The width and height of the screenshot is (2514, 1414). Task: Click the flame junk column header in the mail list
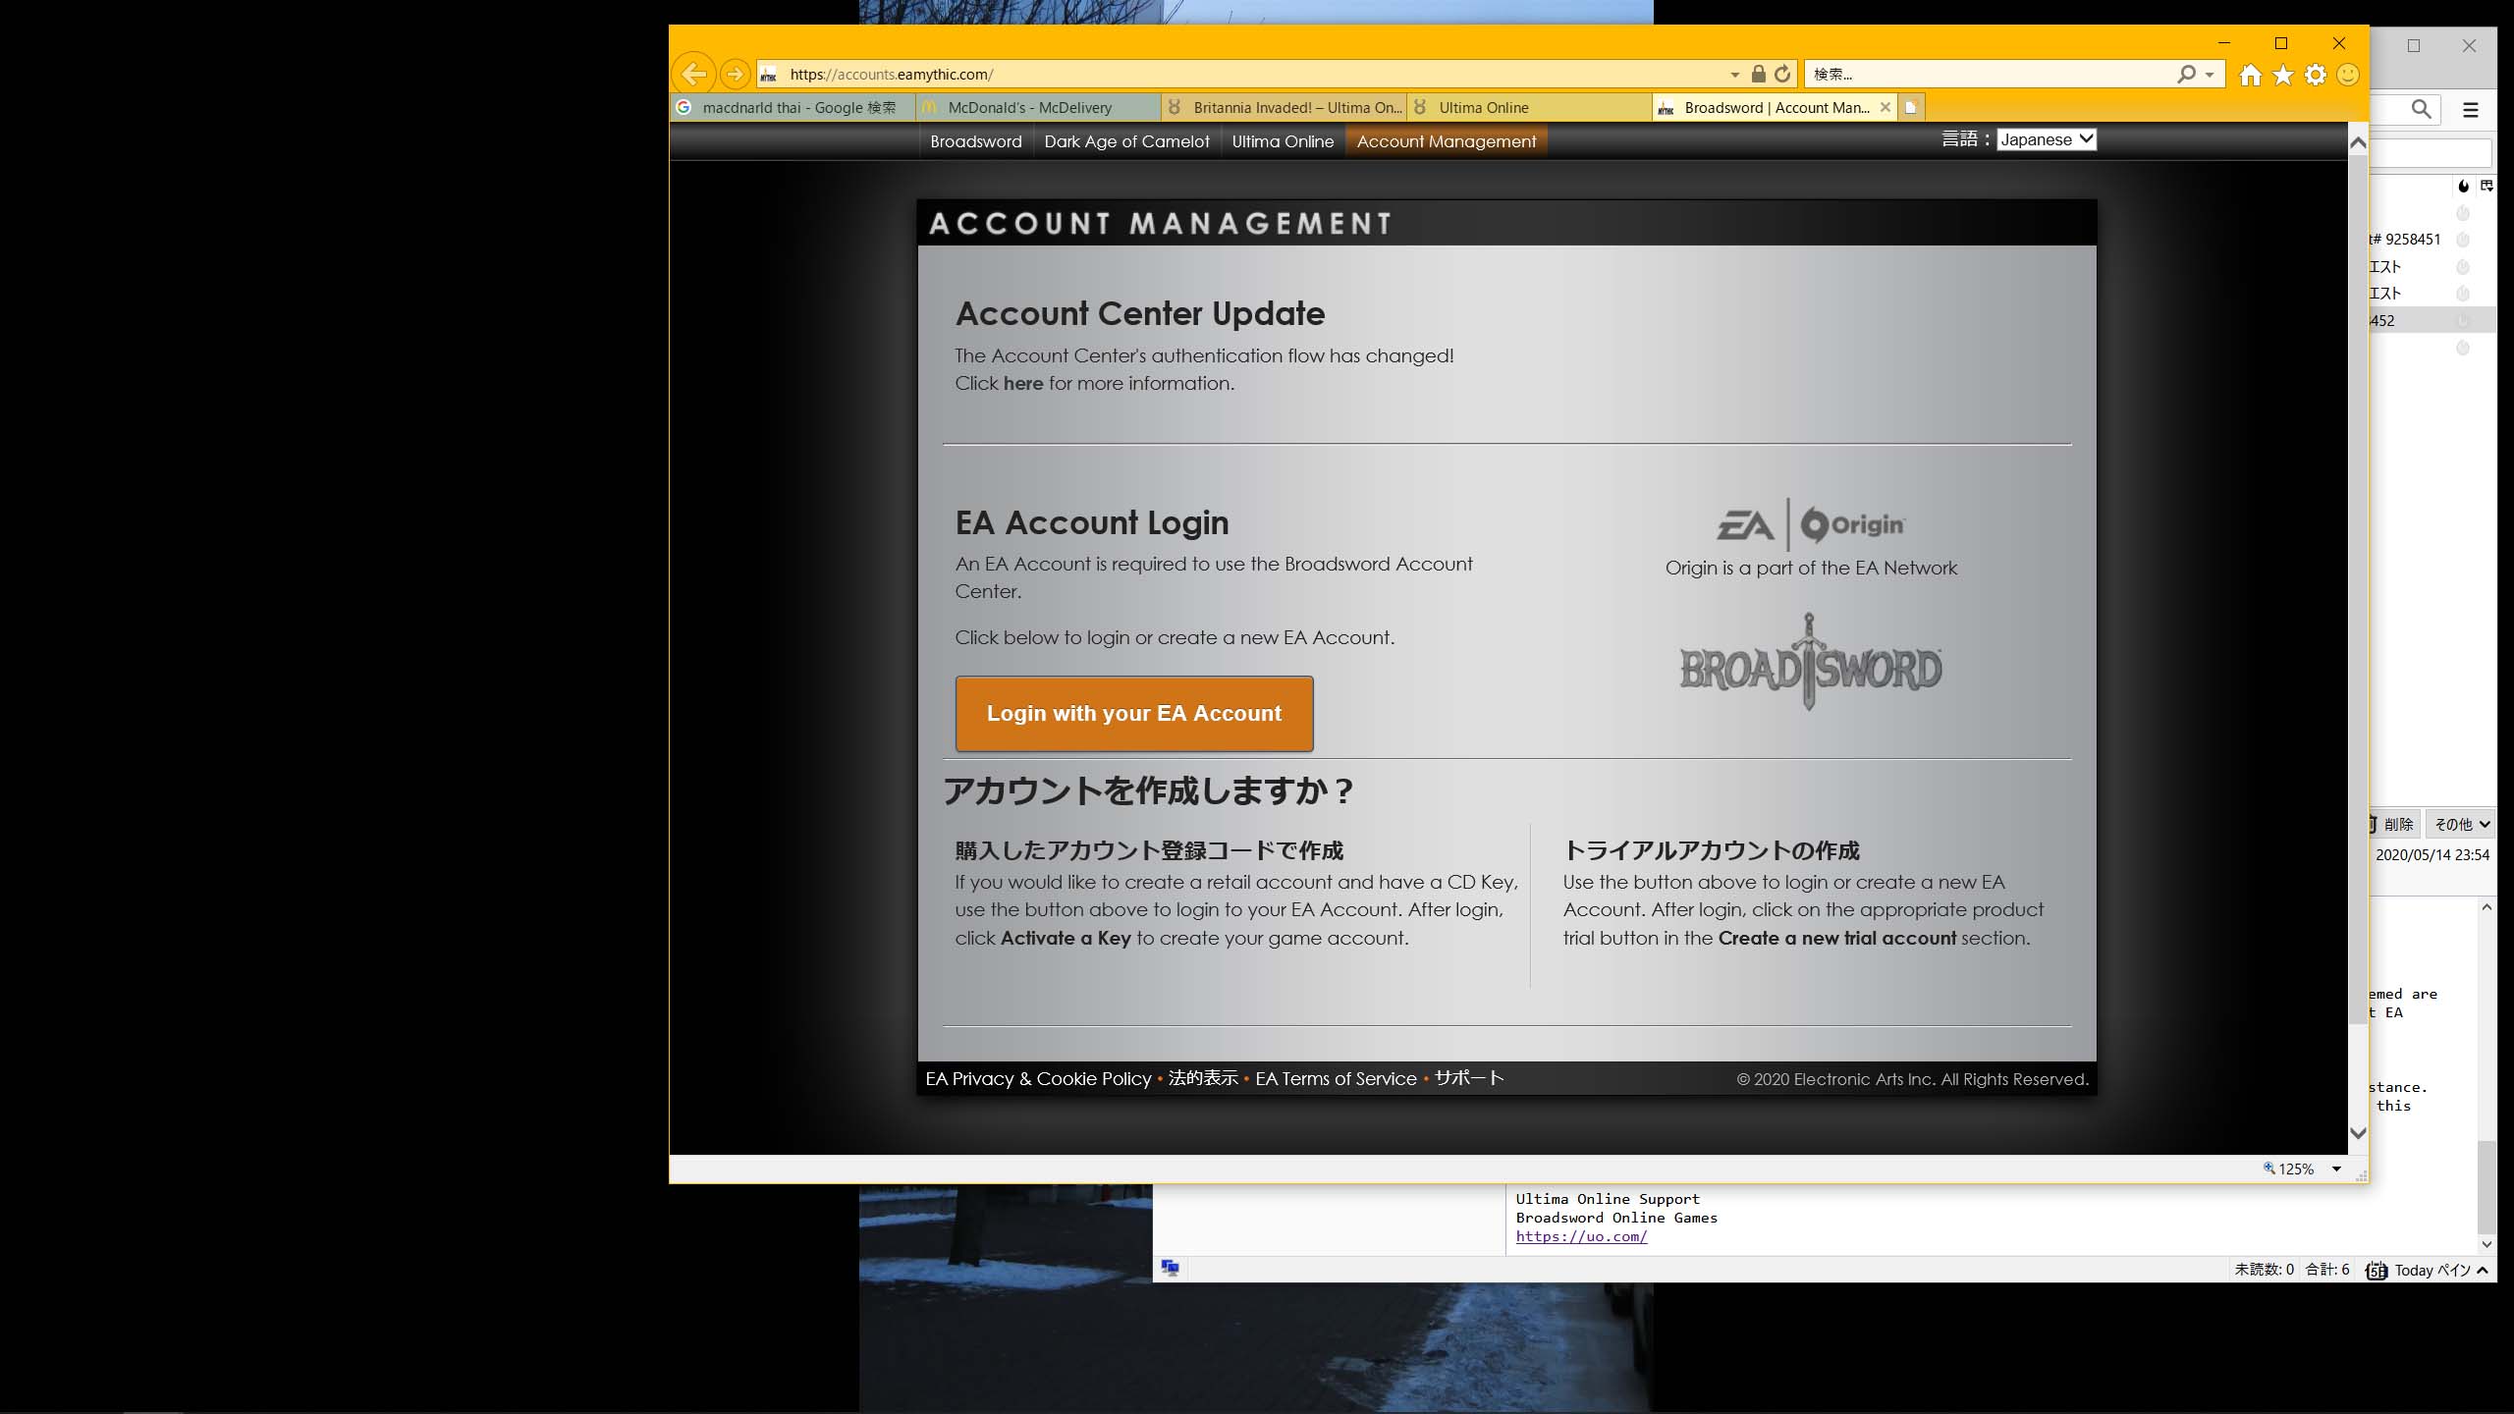[2463, 186]
